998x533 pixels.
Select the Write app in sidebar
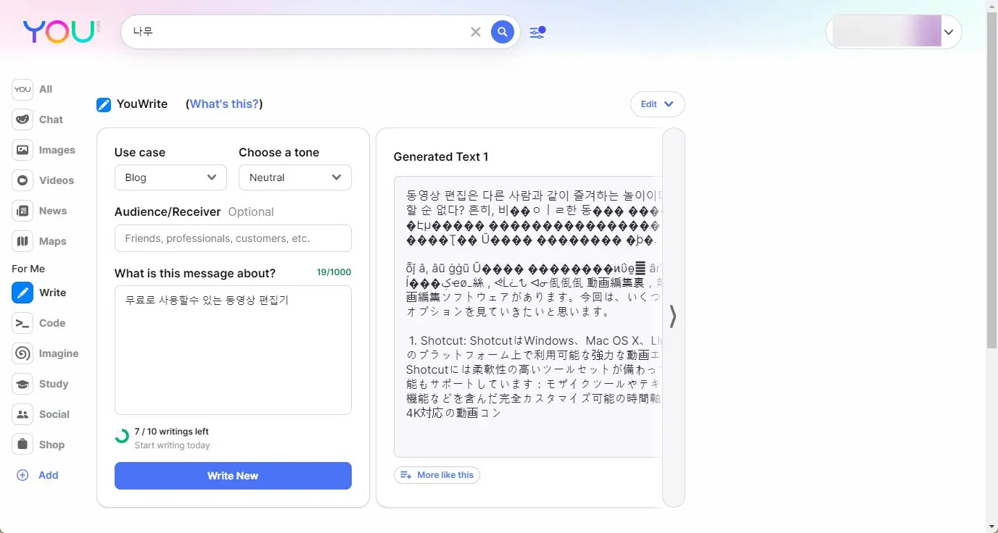[x=39, y=293]
